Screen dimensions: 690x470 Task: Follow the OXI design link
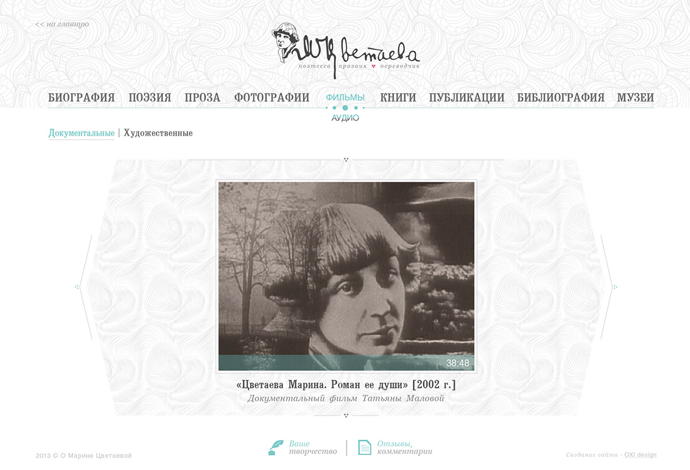641,455
